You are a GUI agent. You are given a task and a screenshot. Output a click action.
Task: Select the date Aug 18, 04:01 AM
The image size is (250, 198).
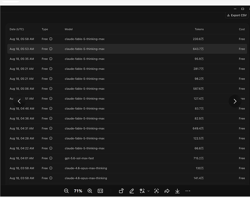22,158
